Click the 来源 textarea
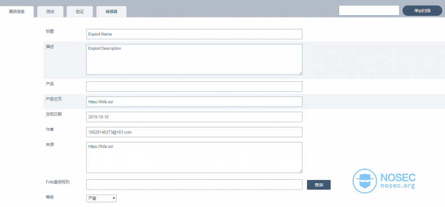445x207 pixels. coord(194,157)
